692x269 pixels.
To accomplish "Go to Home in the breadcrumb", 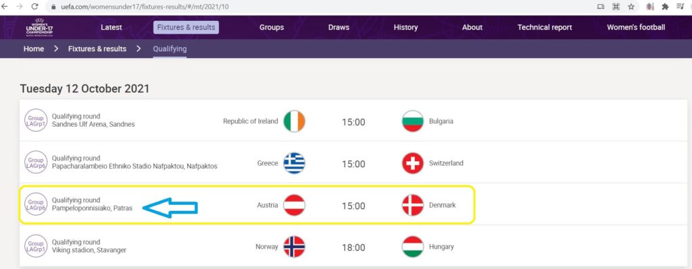I will click(34, 49).
